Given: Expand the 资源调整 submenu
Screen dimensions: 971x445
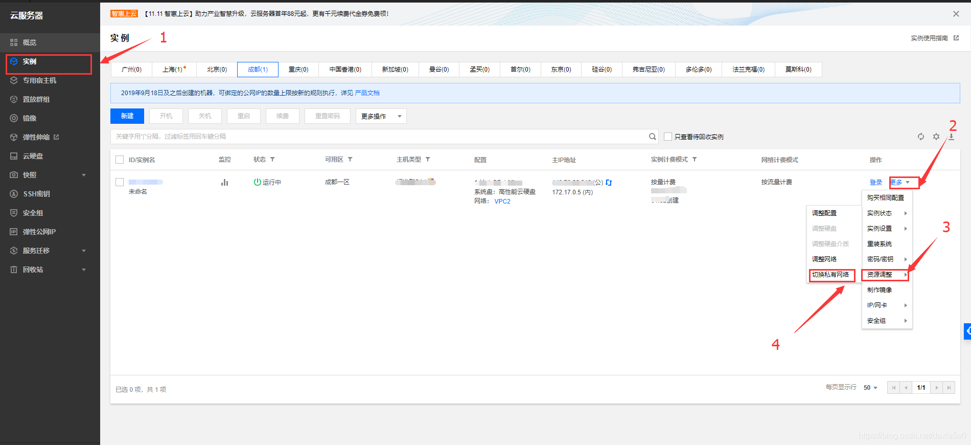Looking at the screenshot, I should click(887, 275).
